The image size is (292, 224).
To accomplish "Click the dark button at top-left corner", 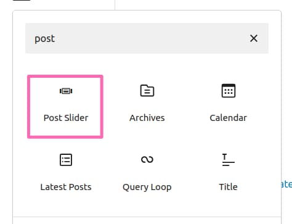I will tap(22, 1).
